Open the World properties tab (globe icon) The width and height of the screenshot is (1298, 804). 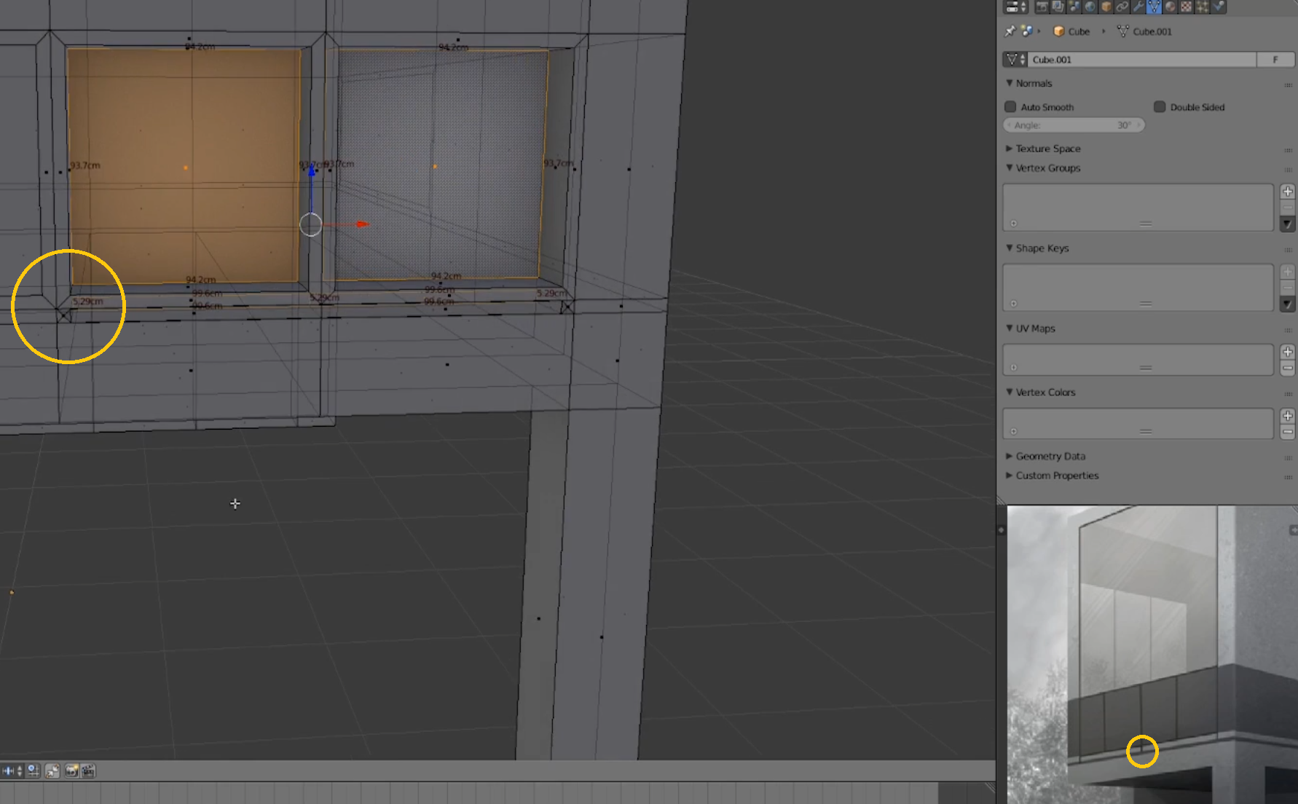point(1090,7)
